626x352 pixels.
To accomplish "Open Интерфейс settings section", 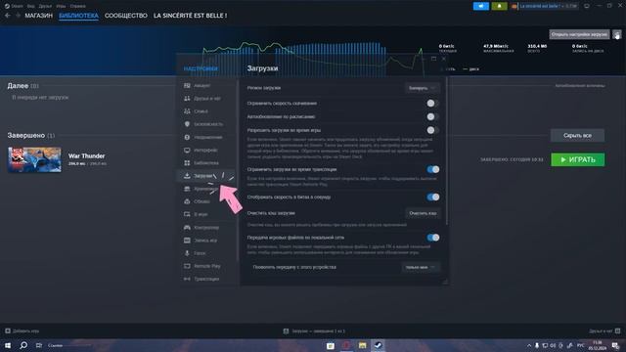I will tap(201, 150).
